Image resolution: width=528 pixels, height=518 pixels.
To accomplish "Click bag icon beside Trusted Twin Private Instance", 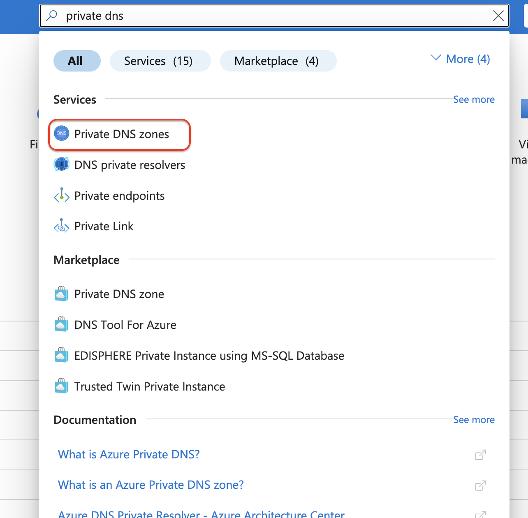I will pyautogui.click(x=61, y=386).
